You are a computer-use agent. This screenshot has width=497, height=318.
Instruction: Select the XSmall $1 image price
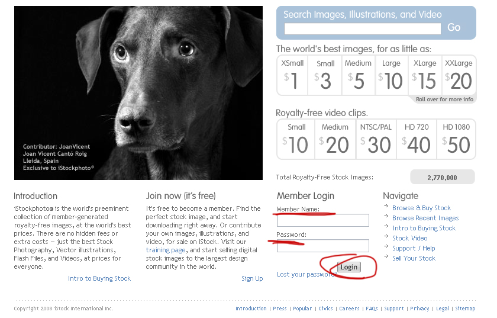click(x=292, y=75)
